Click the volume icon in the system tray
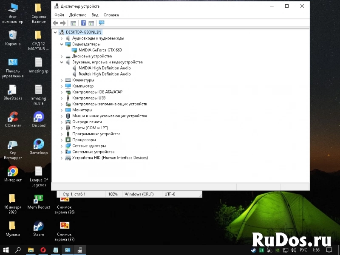The image size is (340, 255). 293,250
